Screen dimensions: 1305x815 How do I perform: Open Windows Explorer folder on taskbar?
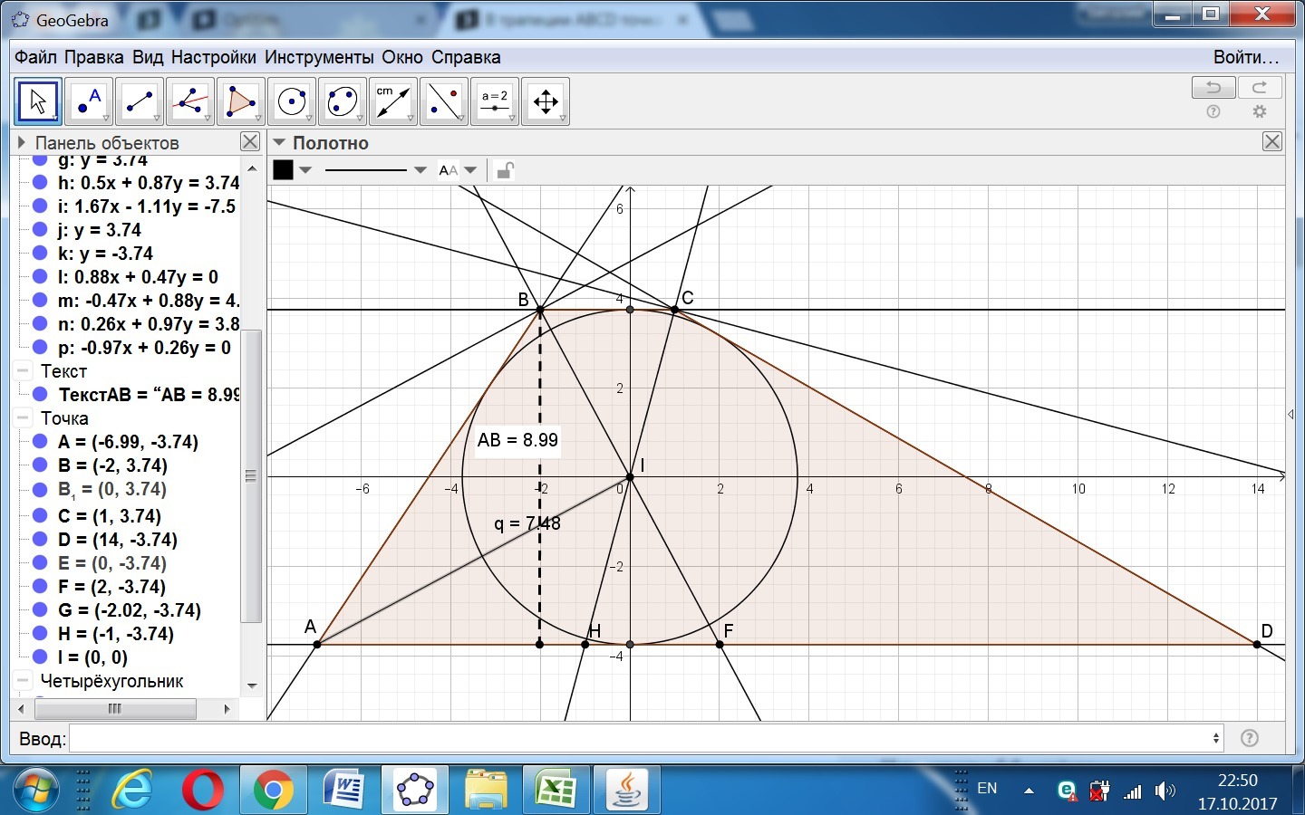486,791
